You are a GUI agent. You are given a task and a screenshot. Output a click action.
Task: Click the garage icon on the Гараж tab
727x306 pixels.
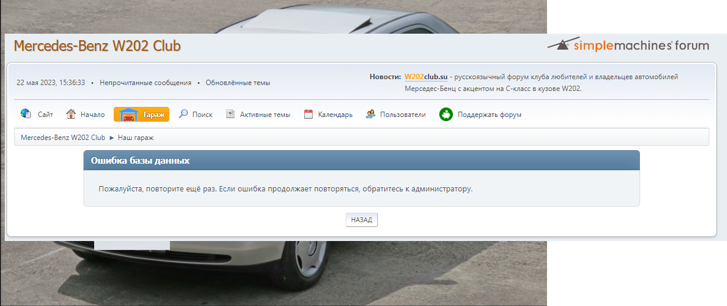click(128, 114)
